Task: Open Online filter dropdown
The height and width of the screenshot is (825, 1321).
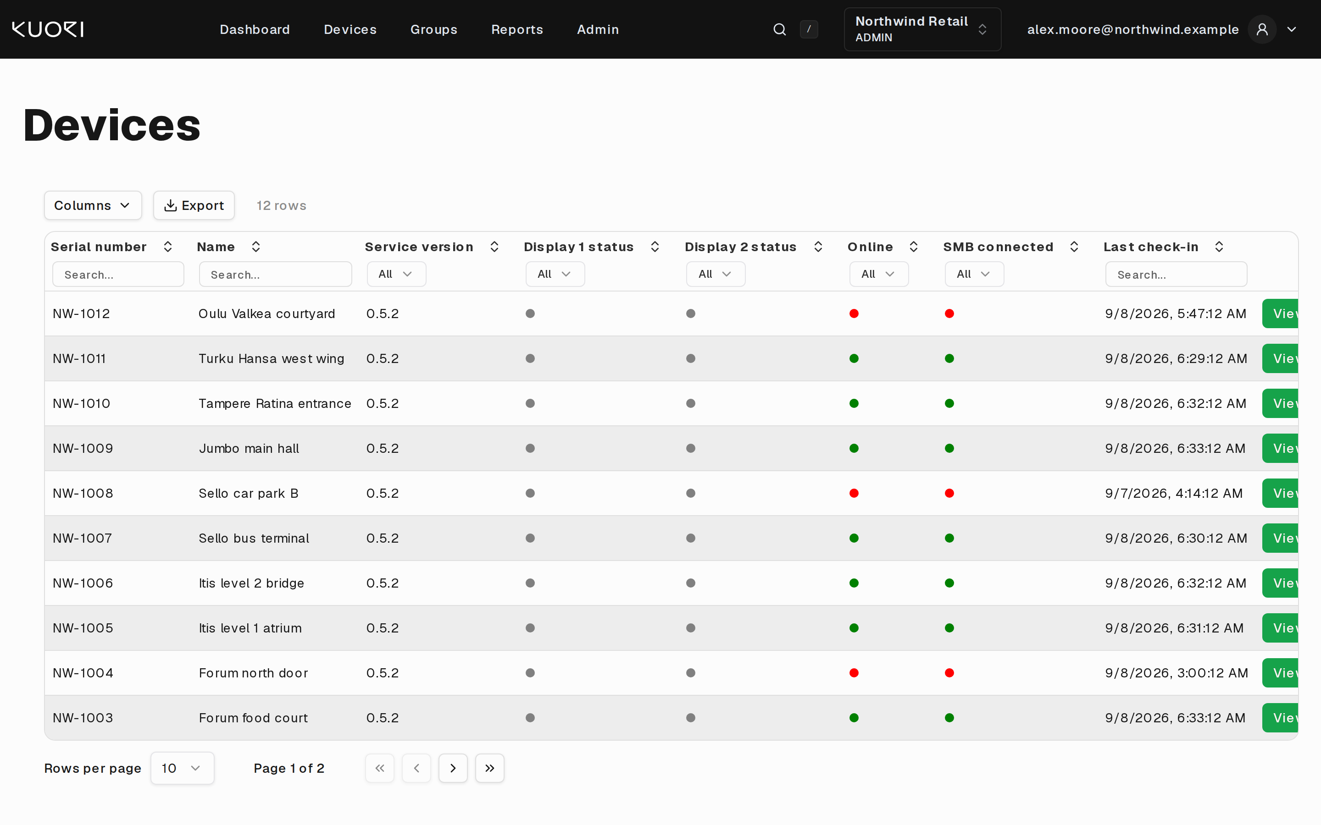Action: (879, 274)
